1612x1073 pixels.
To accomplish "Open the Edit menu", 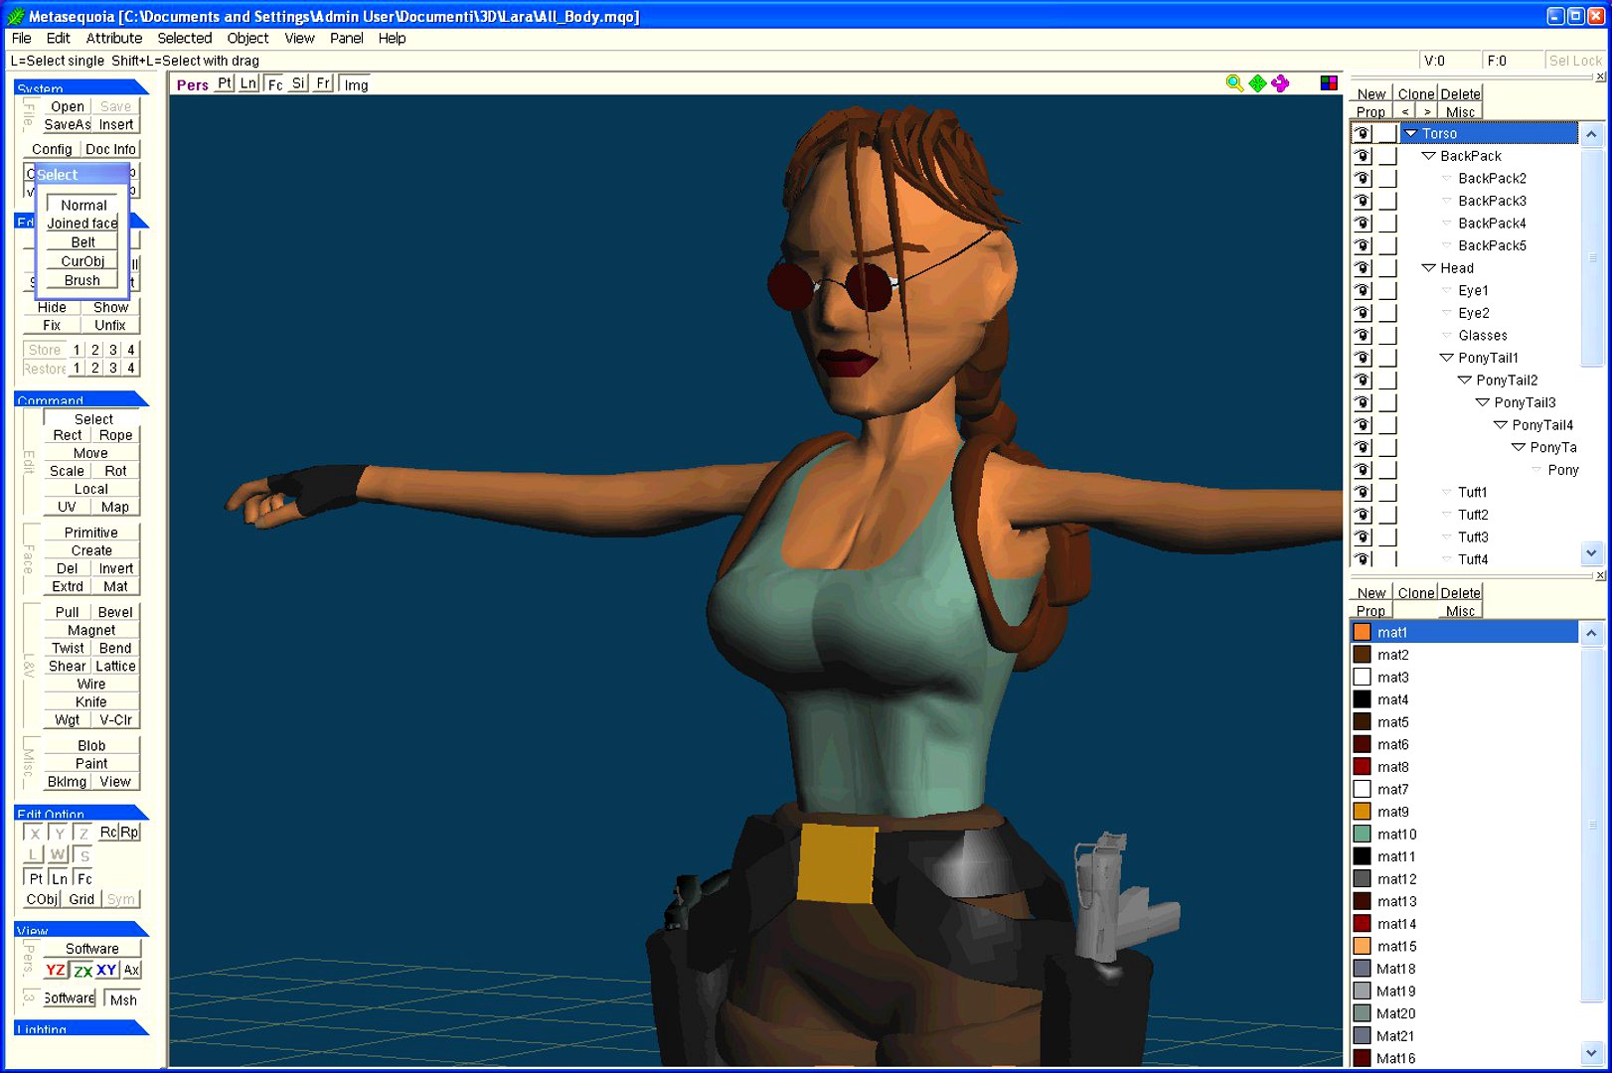I will [58, 38].
